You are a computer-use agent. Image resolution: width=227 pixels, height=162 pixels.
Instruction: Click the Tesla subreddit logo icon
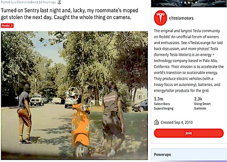coord(160,18)
